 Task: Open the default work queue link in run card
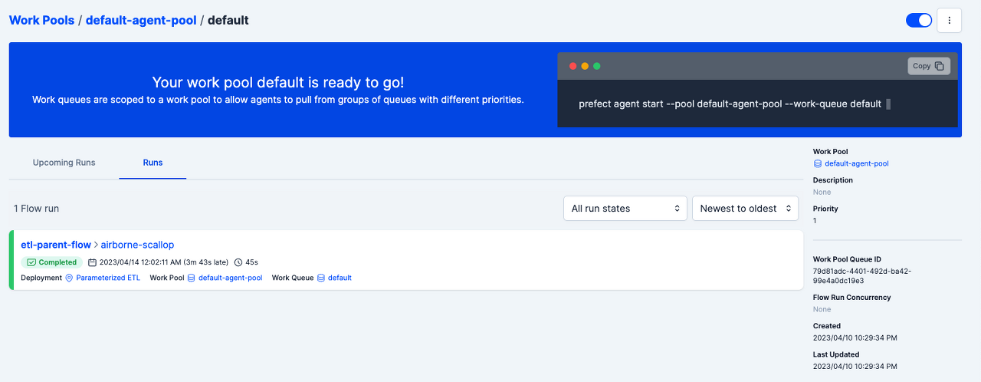click(340, 278)
